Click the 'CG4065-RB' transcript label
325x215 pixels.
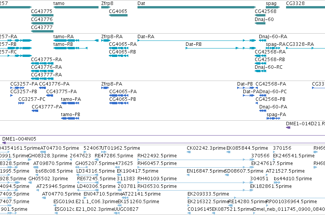click(x=122, y=52)
